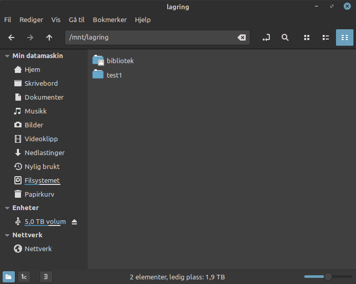
Task: Hide the sidebar with the status bar button
Action: 46,277
